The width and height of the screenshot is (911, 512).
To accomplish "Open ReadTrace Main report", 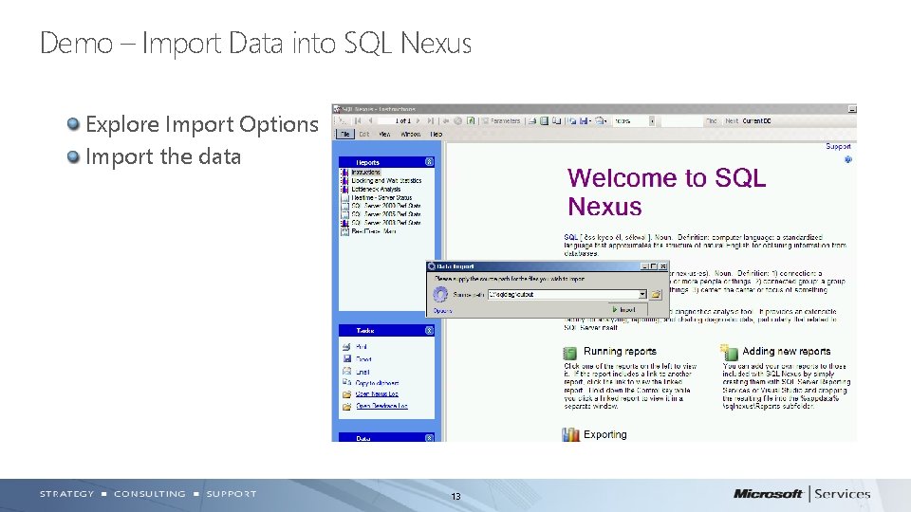I will 374,231.
